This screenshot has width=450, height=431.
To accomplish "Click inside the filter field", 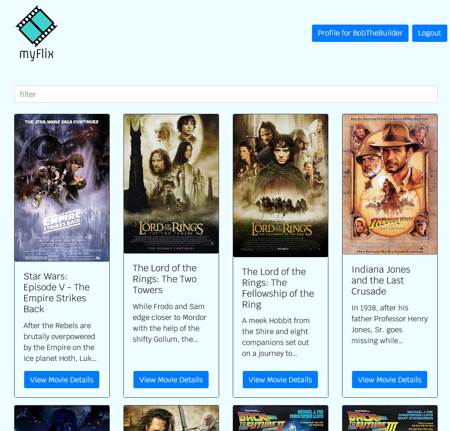I will 225,94.
